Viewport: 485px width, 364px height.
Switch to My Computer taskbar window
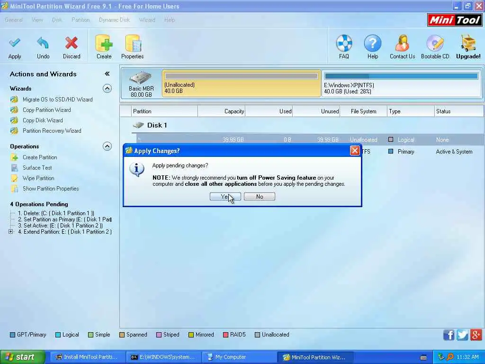[239, 357]
